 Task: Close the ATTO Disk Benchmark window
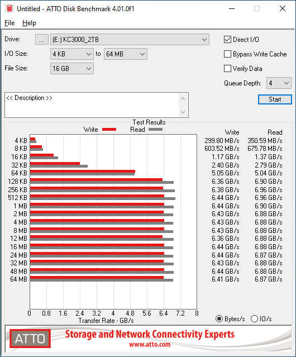pos(283,8)
